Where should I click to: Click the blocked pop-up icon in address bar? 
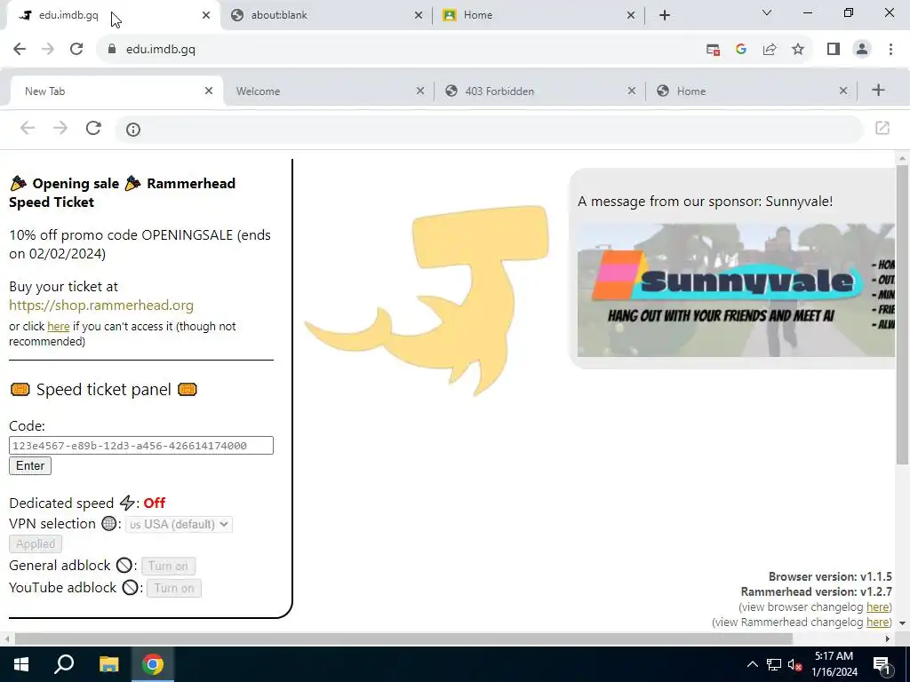(713, 50)
